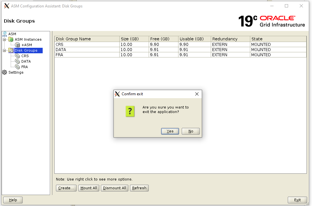Click the +ASM instance icon
Screen dimensions: 312x206
pos(17,45)
